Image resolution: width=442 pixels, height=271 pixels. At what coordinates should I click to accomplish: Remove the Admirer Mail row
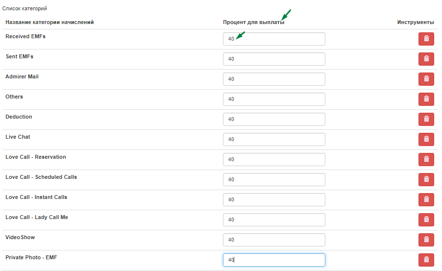pos(426,79)
